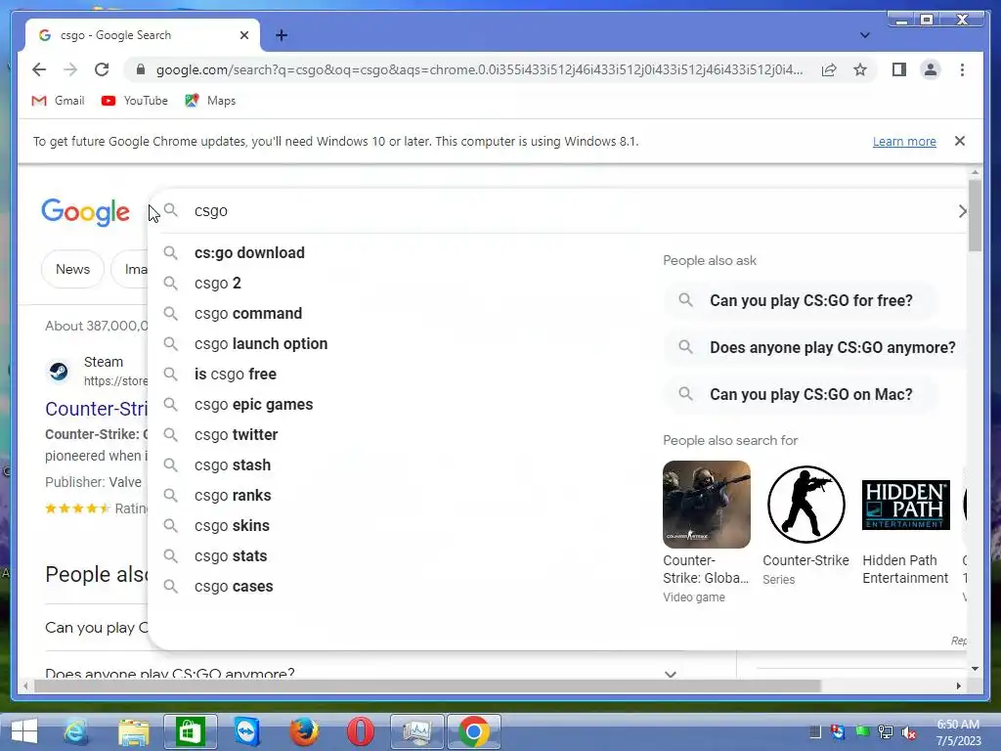Image resolution: width=1001 pixels, height=751 pixels.
Task: Open the muted volume tray icon
Action: 909,732
